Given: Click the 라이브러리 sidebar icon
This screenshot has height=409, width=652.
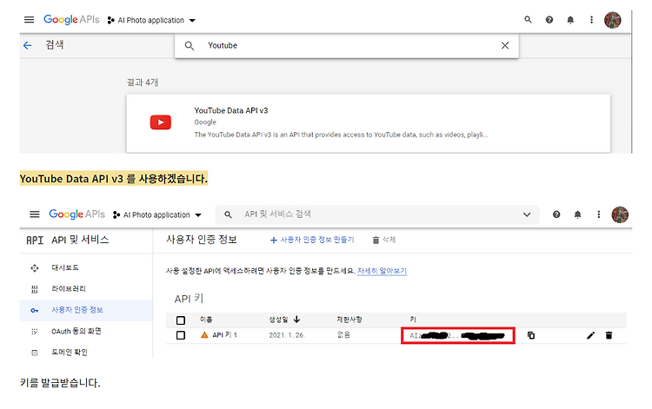Looking at the screenshot, I should [x=35, y=289].
